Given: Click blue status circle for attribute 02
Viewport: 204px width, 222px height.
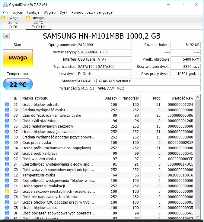Looking at the screenshot, I should coord(7,110).
